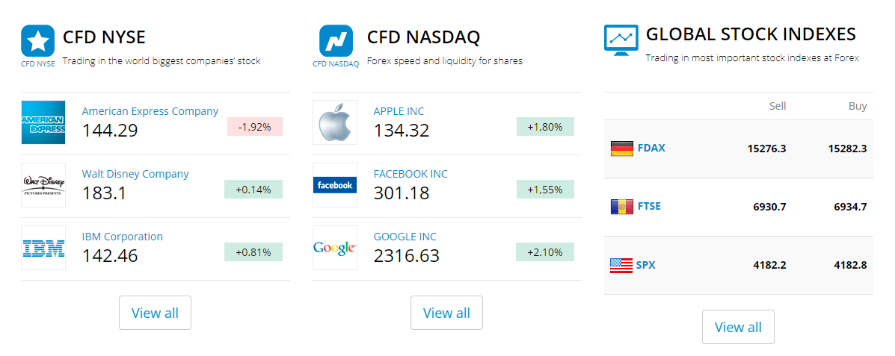The width and height of the screenshot is (895, 356).
Task: Click the German flag beside FDAX
Action: (621, 149)
